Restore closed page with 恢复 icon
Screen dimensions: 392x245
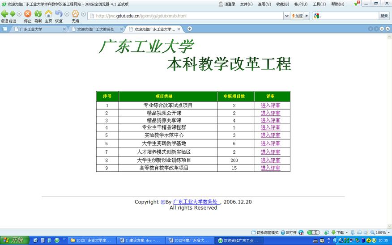(x=59, y=14)
